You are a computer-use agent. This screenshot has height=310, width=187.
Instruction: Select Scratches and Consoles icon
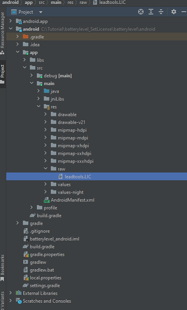pyautogui.click(x=19, y=301)
